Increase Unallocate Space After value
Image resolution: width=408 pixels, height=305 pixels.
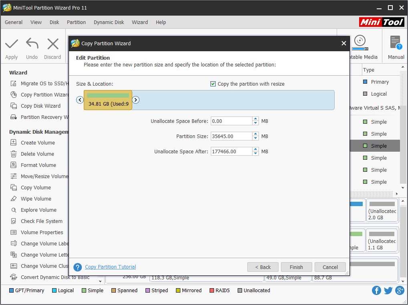[256, 149]
